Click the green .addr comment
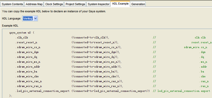The width and height of the screenshot is (212, 98). pyautogui.click(x=203, y=67)
